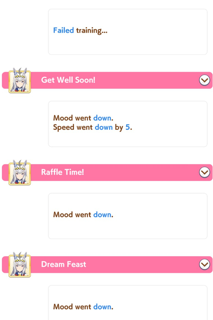Click the Mood went down box under Raffle Time!
Viewport: 213px width, 320px height.
pyautogui.click(x=128, y=216)
